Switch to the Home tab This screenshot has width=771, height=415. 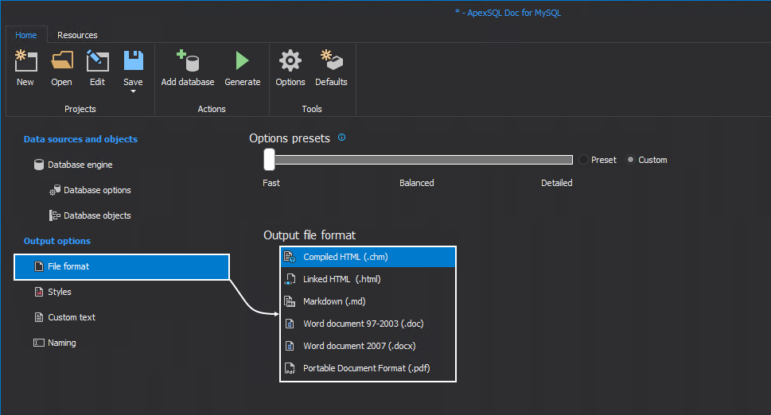pyautogui.click(x=26, y=35)
